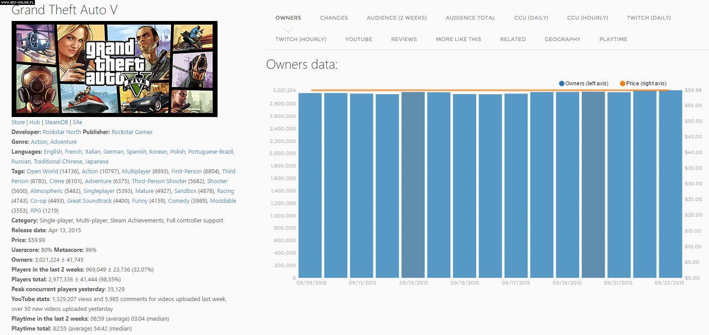Click the Rockstar North developer link

coord(62,132)
